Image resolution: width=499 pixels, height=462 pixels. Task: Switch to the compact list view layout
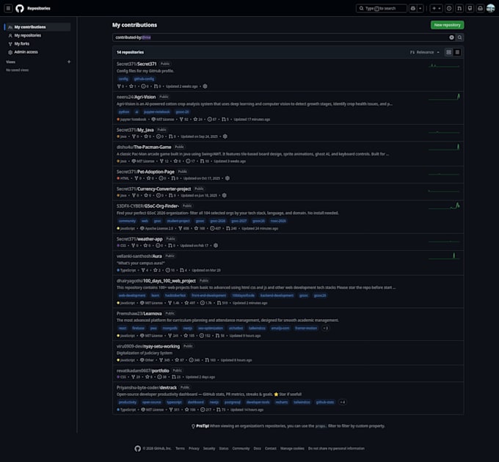click(457, 52)
